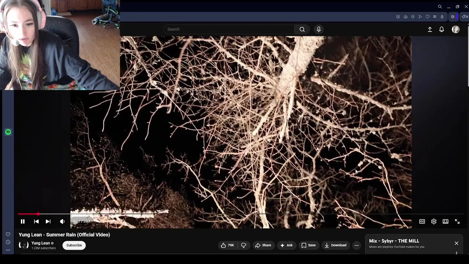This screenshot has width=469, height=264.
Task: Open YouTube notifications bell
Action: click(442, 29)
